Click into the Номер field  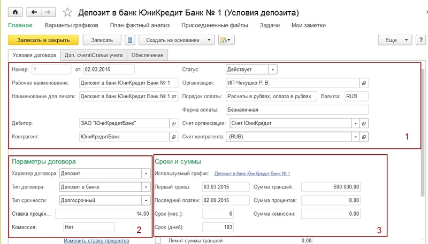point(51,69)
